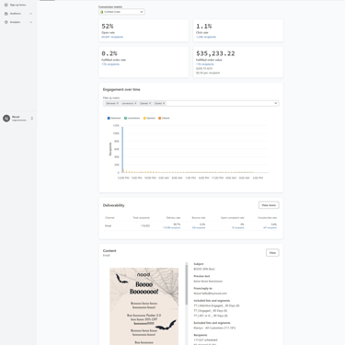Click the View button in Content

[x=272, y=253]
